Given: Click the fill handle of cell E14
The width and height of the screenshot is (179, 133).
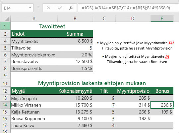Looking at the screenshot, I should 173,108.
